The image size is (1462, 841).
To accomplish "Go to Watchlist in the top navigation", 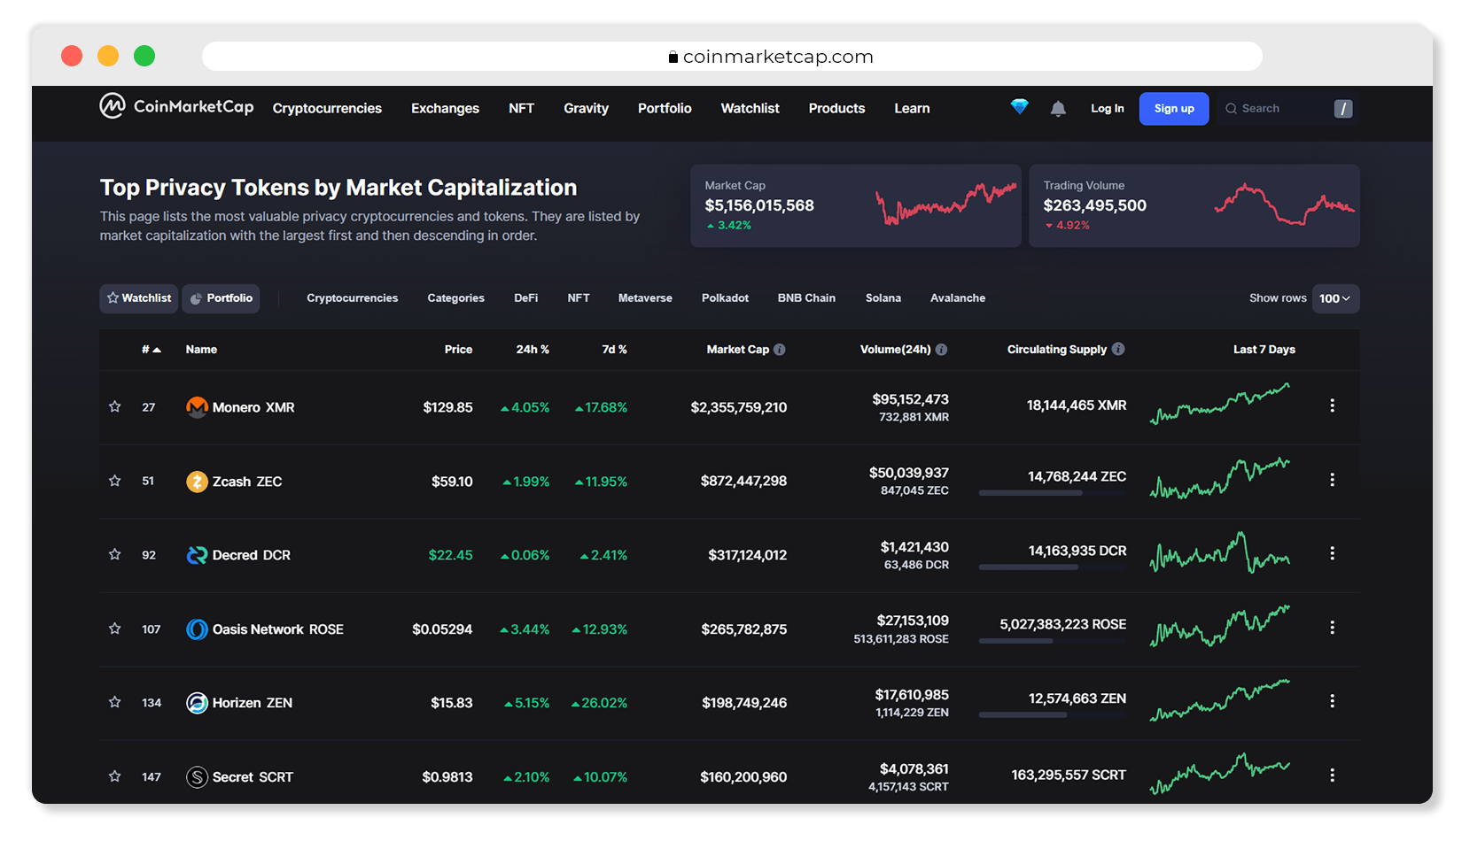I will [750, 108].
